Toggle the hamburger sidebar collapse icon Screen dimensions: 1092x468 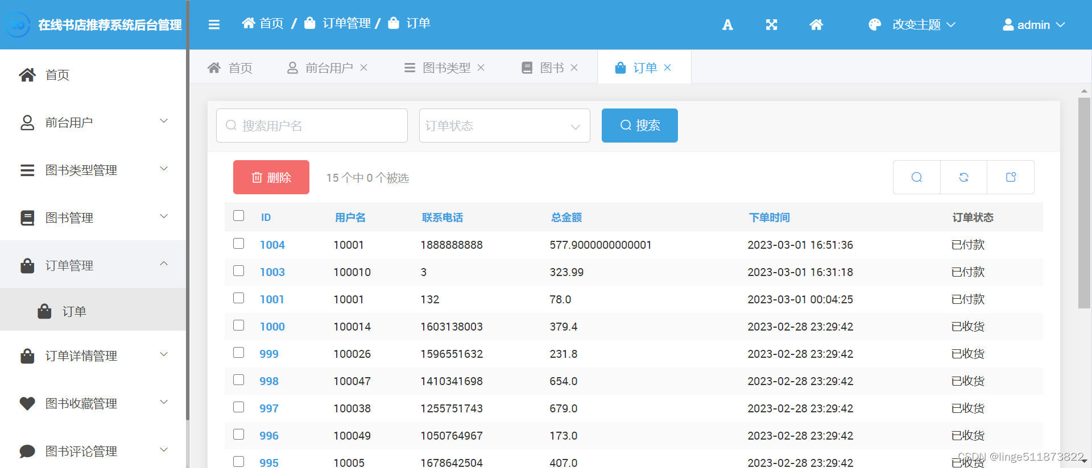214,24
